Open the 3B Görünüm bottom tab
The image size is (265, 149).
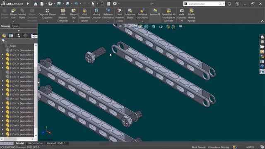click(x=35, y=143)
